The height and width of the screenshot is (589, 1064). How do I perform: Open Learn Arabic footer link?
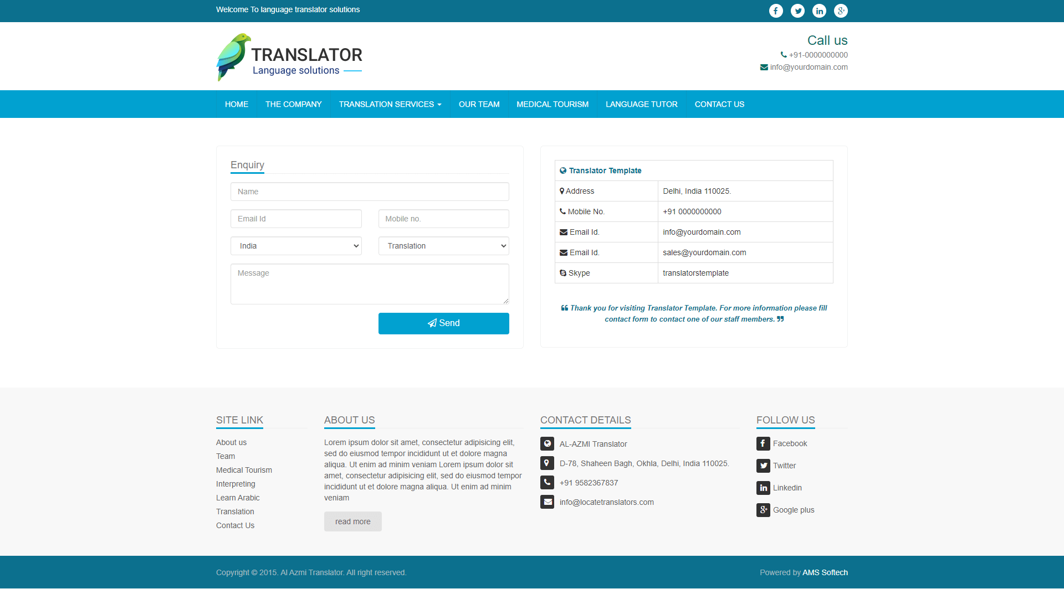tap(238, 498)
